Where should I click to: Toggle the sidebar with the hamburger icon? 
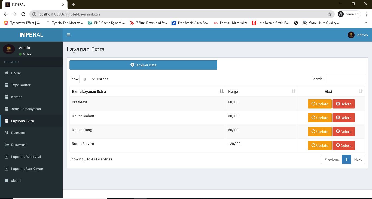tap(68, 35)
